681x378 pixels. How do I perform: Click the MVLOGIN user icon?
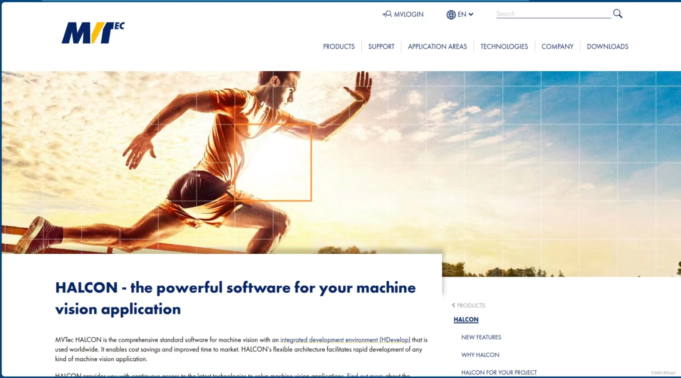pos(387,14)
